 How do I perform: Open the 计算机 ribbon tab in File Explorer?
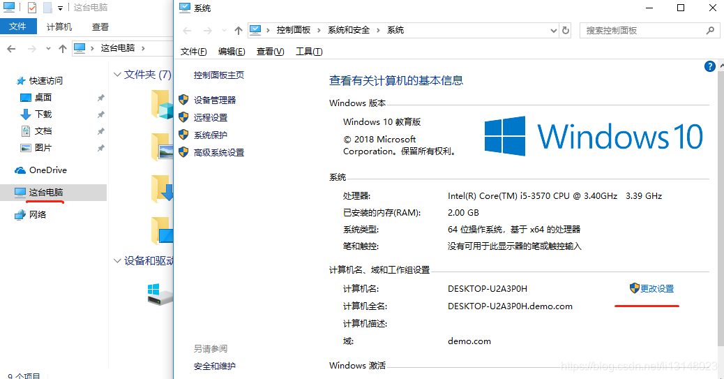[x=59, y=27]
